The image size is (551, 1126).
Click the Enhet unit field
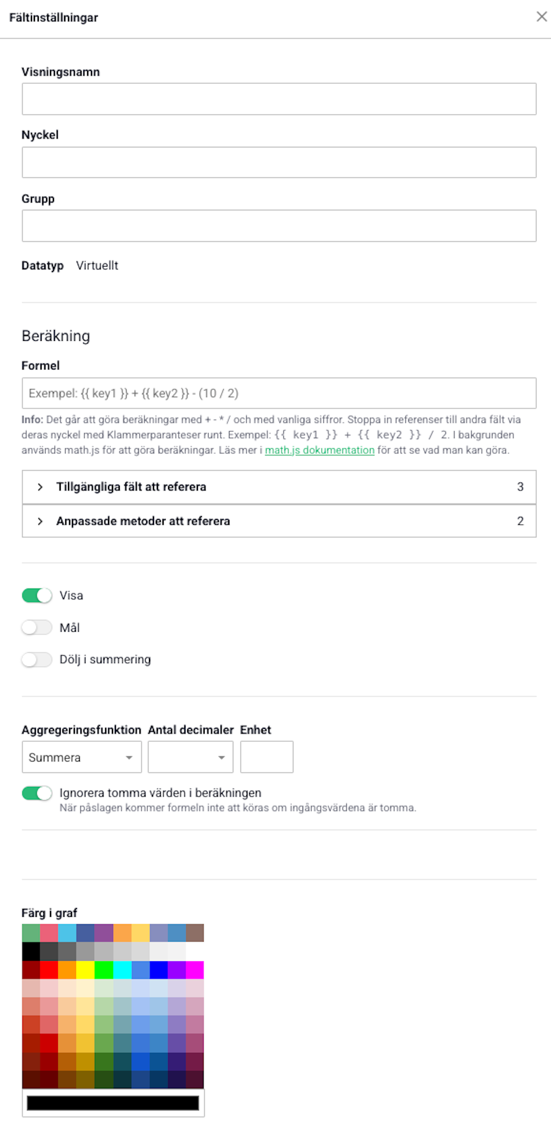267,757
